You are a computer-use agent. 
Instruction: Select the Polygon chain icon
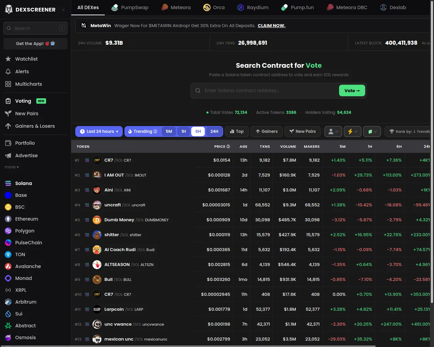(x=8, y=231)
